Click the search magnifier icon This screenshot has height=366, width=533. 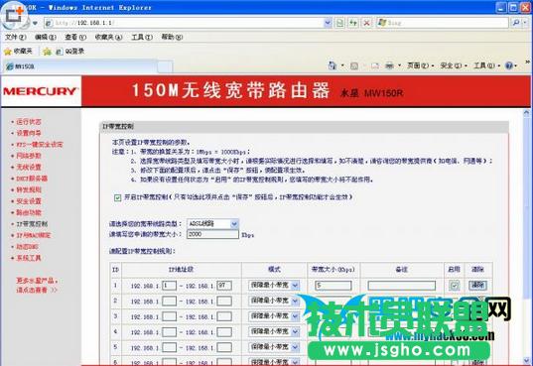pyautogui.click(x=516, y=23)
